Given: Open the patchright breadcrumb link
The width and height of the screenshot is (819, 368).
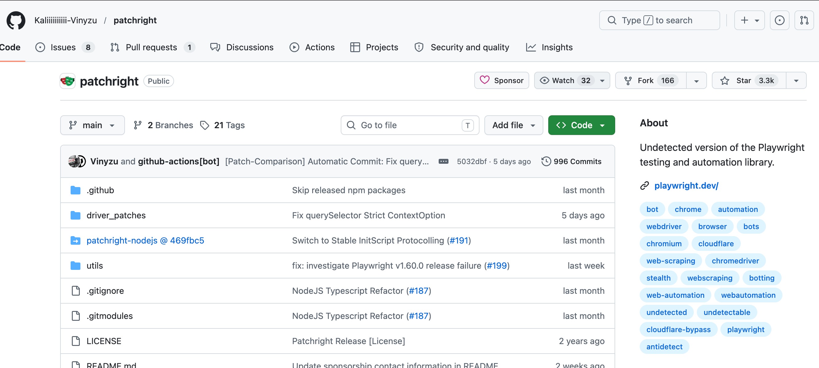Looking at the screenshot, I should click(135, 20).
